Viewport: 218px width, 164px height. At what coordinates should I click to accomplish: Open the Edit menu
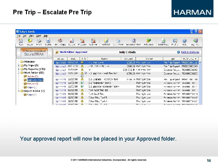pos(25,36)
